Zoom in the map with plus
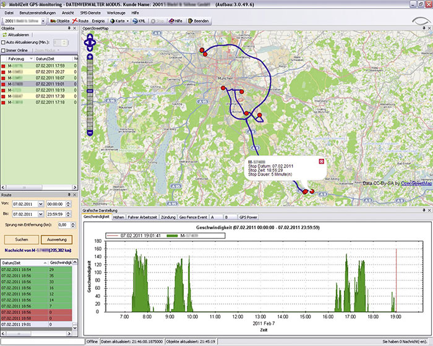433x346 pixels. click(x=90, y=57)
